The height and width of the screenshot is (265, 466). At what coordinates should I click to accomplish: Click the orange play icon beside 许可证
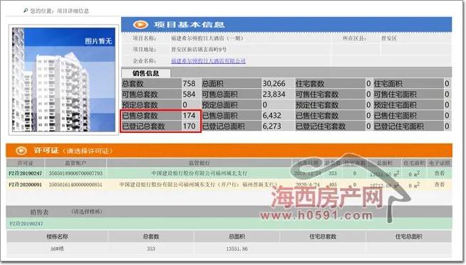[21, 151]
